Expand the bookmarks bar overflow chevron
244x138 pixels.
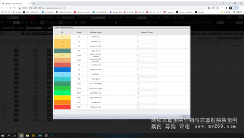coord(218,12)
